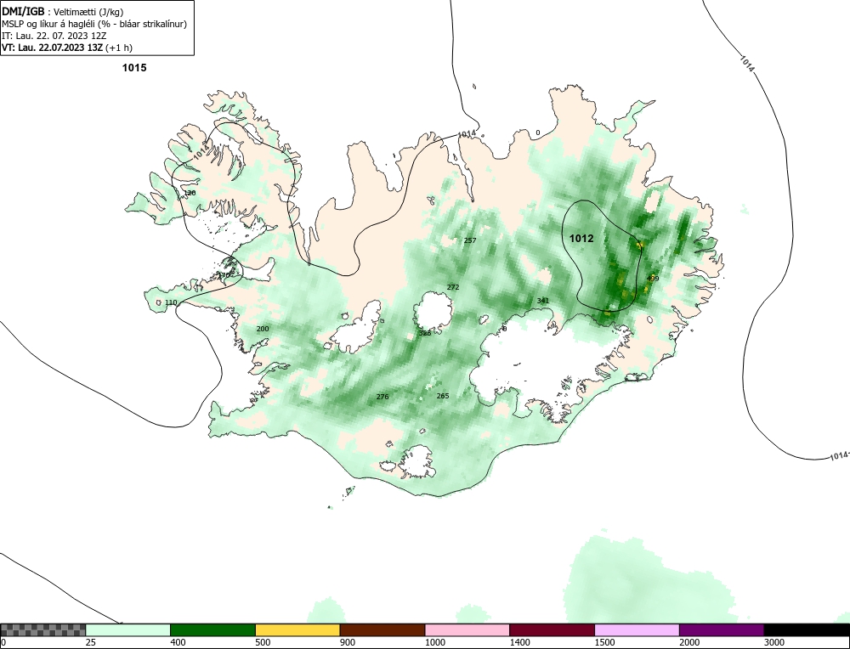
Task: Pick the light purple 1500–2000 legend swatch
Action: point(637,630)
